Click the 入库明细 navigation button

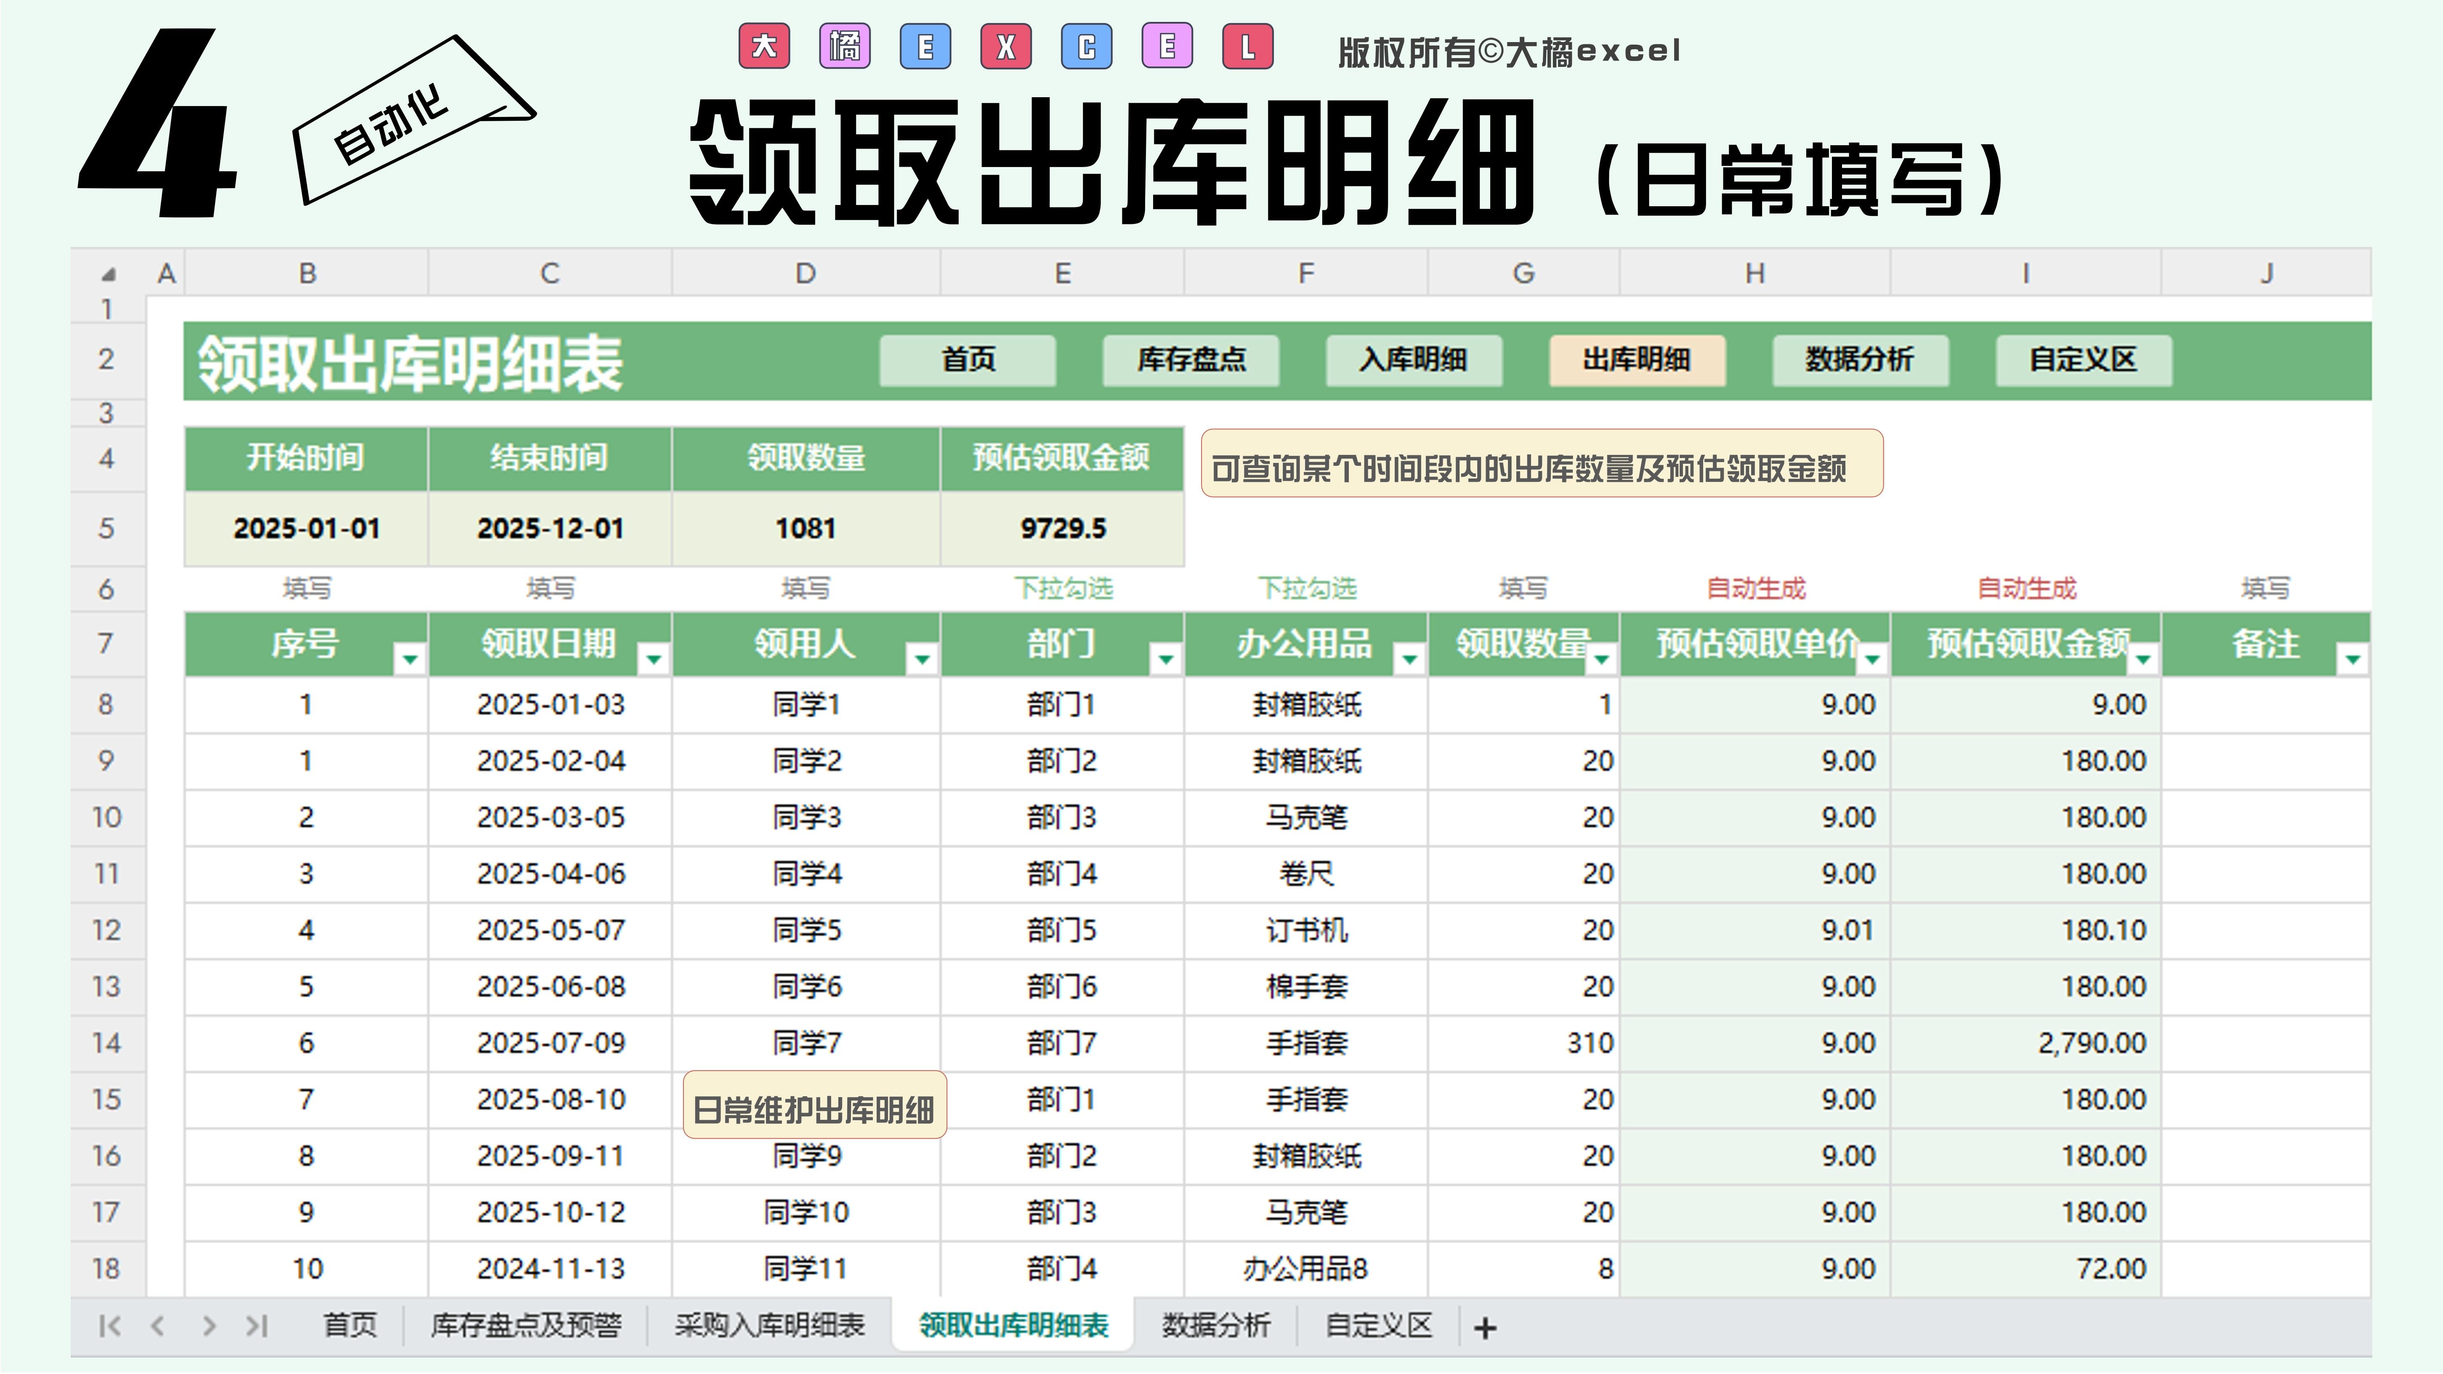click(x=1413, y=360)
